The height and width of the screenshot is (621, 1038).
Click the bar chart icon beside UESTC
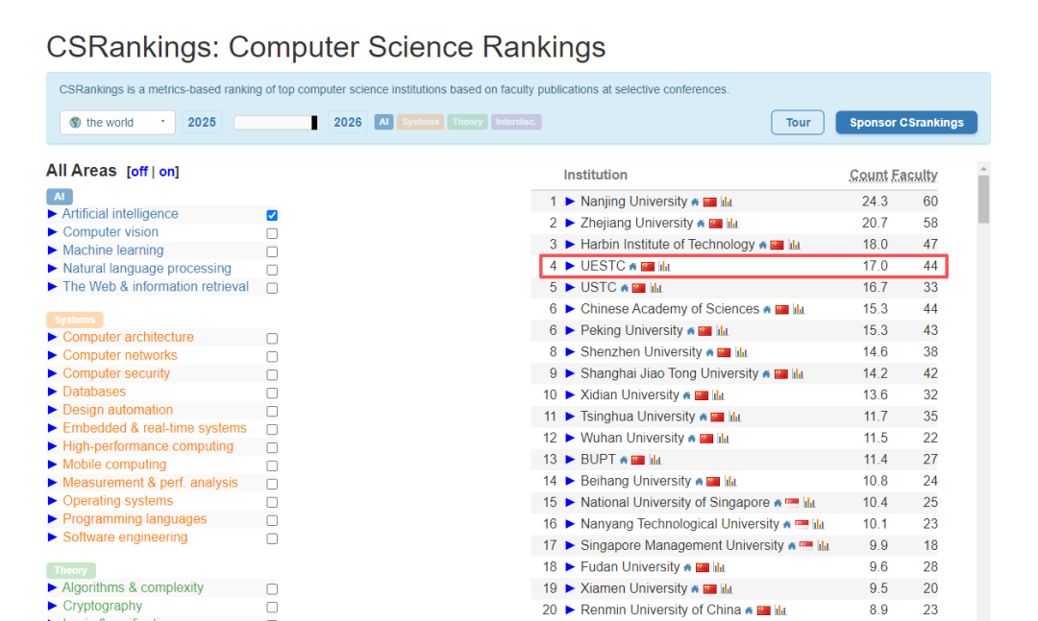[664, 267]
